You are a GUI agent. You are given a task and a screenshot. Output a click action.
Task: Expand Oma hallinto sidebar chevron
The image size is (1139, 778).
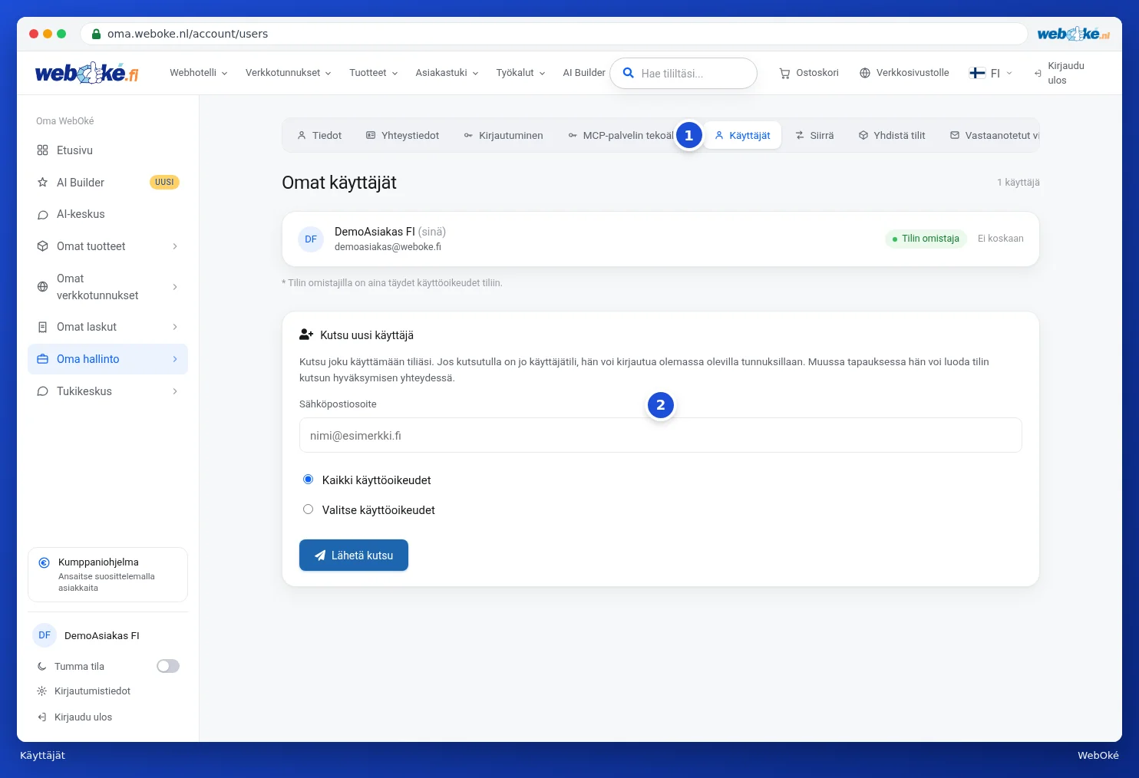(x=175, y=359)
